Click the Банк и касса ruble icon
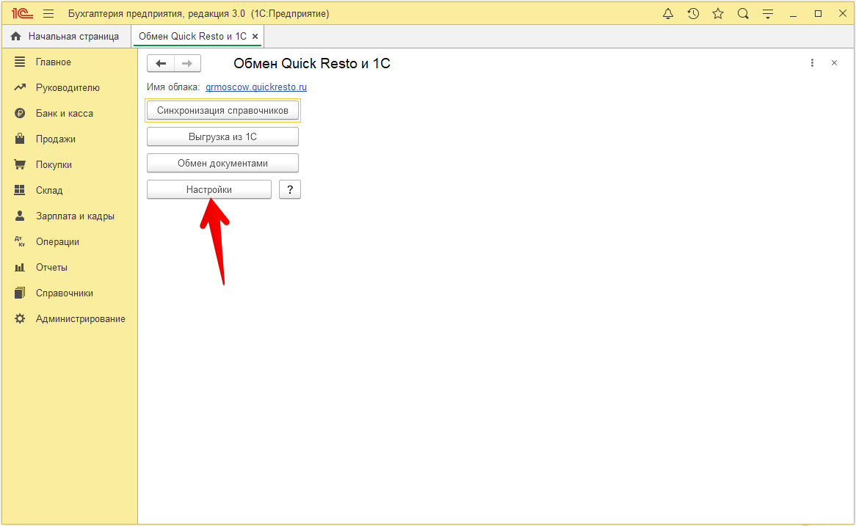 coord(20,113)
